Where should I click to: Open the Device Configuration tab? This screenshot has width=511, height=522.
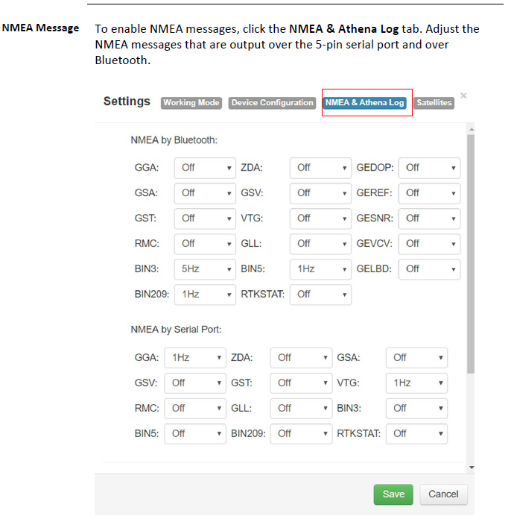(272, 103)
